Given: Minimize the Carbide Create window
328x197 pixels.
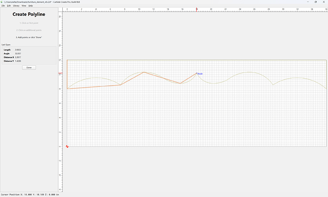Looking at the screenshot, I should click(x=308, y=2).
